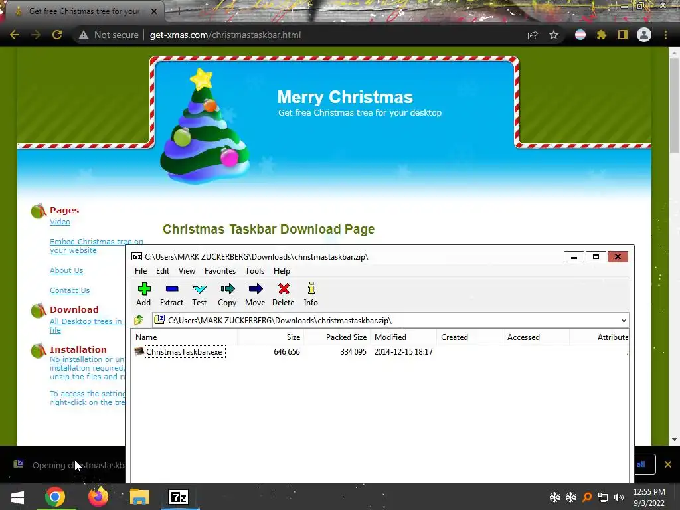
Task: Go back in Chrome
Action: [x=15, y=35]
